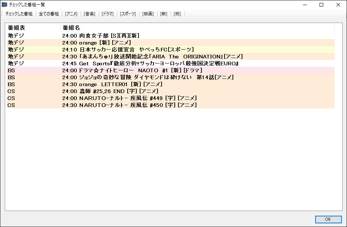The image size is (347, 227).
Task: Filter by [ドラマ] genre
Action: tap(108, 14)
